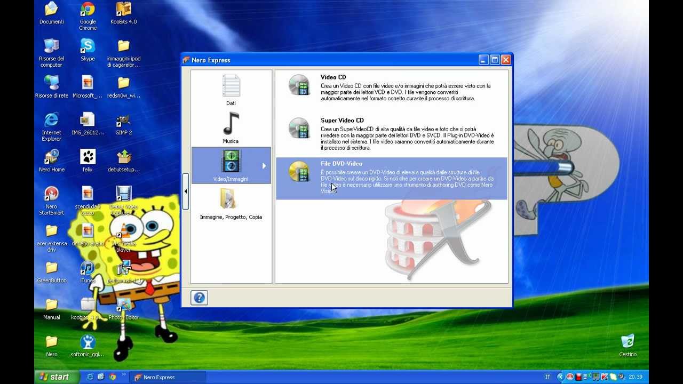Open Risorse del computer icon
The width and height of the screenshot is (683, 384).
click(x=52, y=52)
